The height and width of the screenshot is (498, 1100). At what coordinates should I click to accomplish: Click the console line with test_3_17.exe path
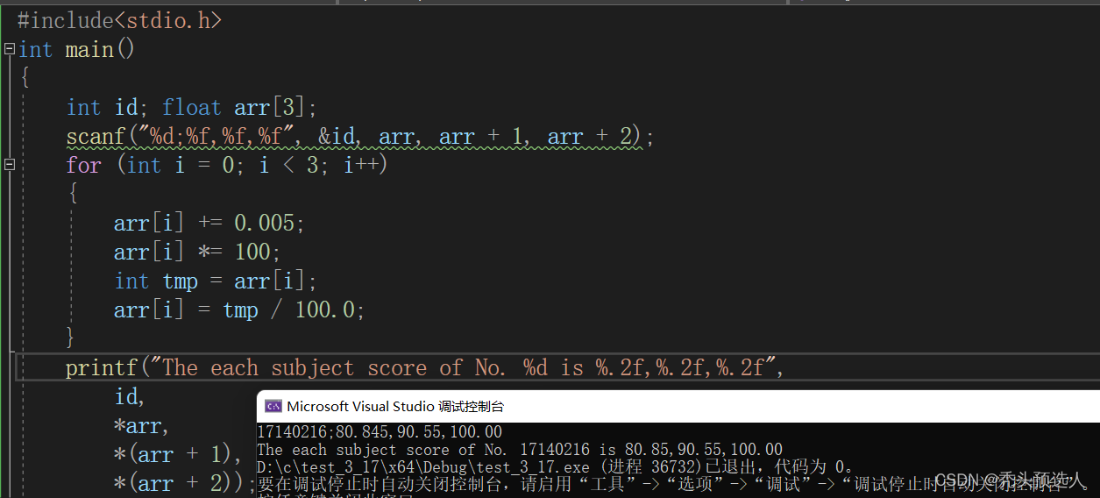556,466
